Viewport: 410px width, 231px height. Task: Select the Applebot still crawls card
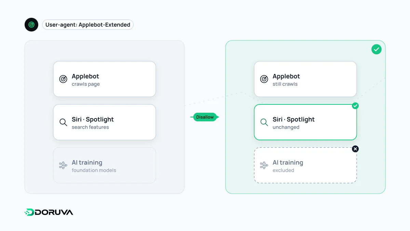point(305,79)
